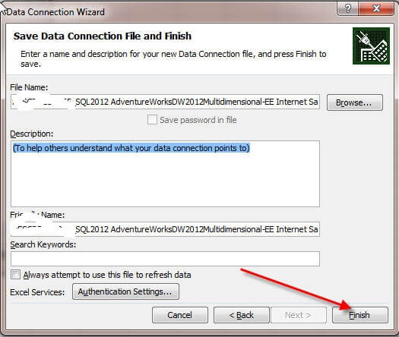Click the Search Keywords label
This screenshot has height=337, width=399.
click(x=43, y=244)
